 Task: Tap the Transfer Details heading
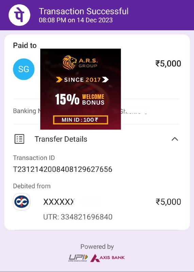click(61, 139)
